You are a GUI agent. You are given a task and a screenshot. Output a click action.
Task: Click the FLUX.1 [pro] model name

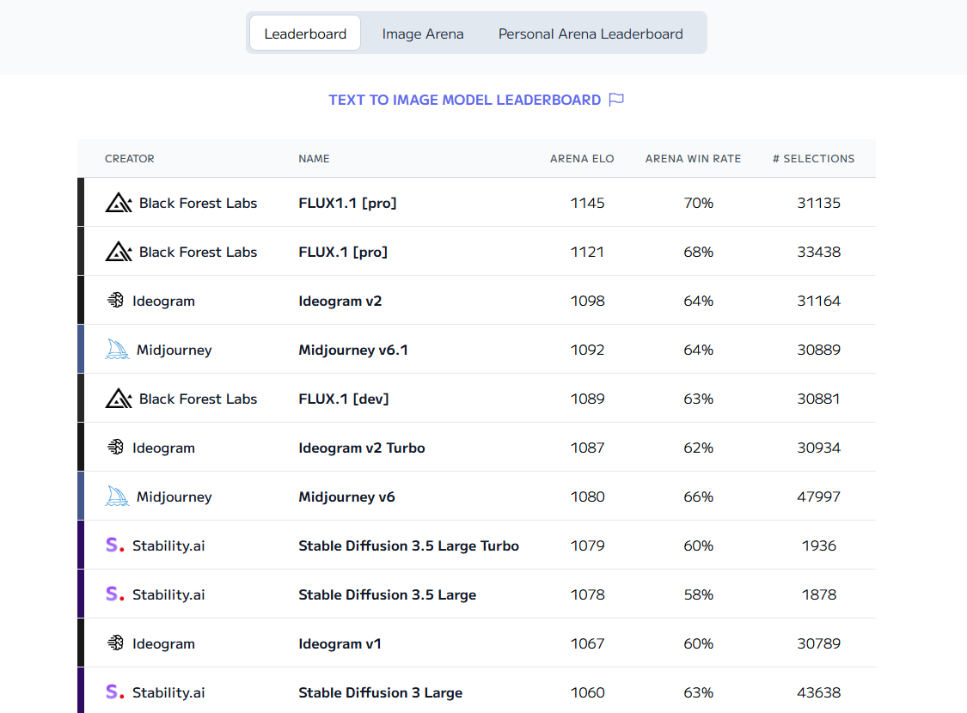pyautogui.click(x=343, y=252)
